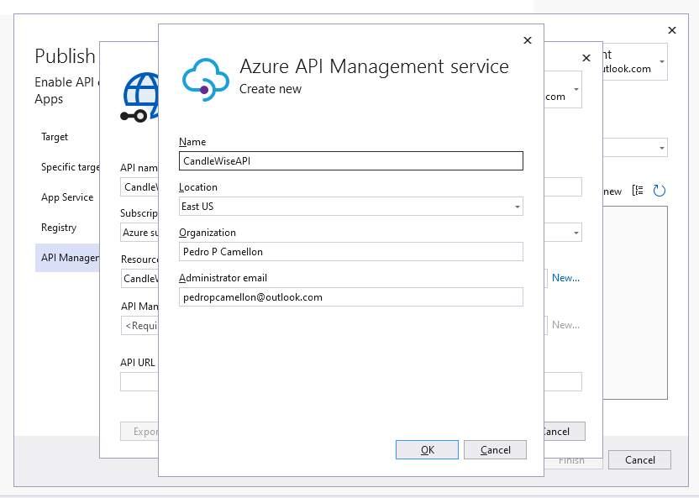Click the Organization field showing Pedro P Camellon
Image resolution: width=699 pixels, height=498 pixels.
pyautogui.click(x=350, y=251)
